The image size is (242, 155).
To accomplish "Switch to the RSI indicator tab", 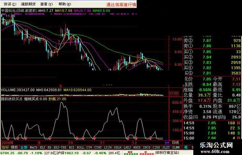I will tap(71, 147).
